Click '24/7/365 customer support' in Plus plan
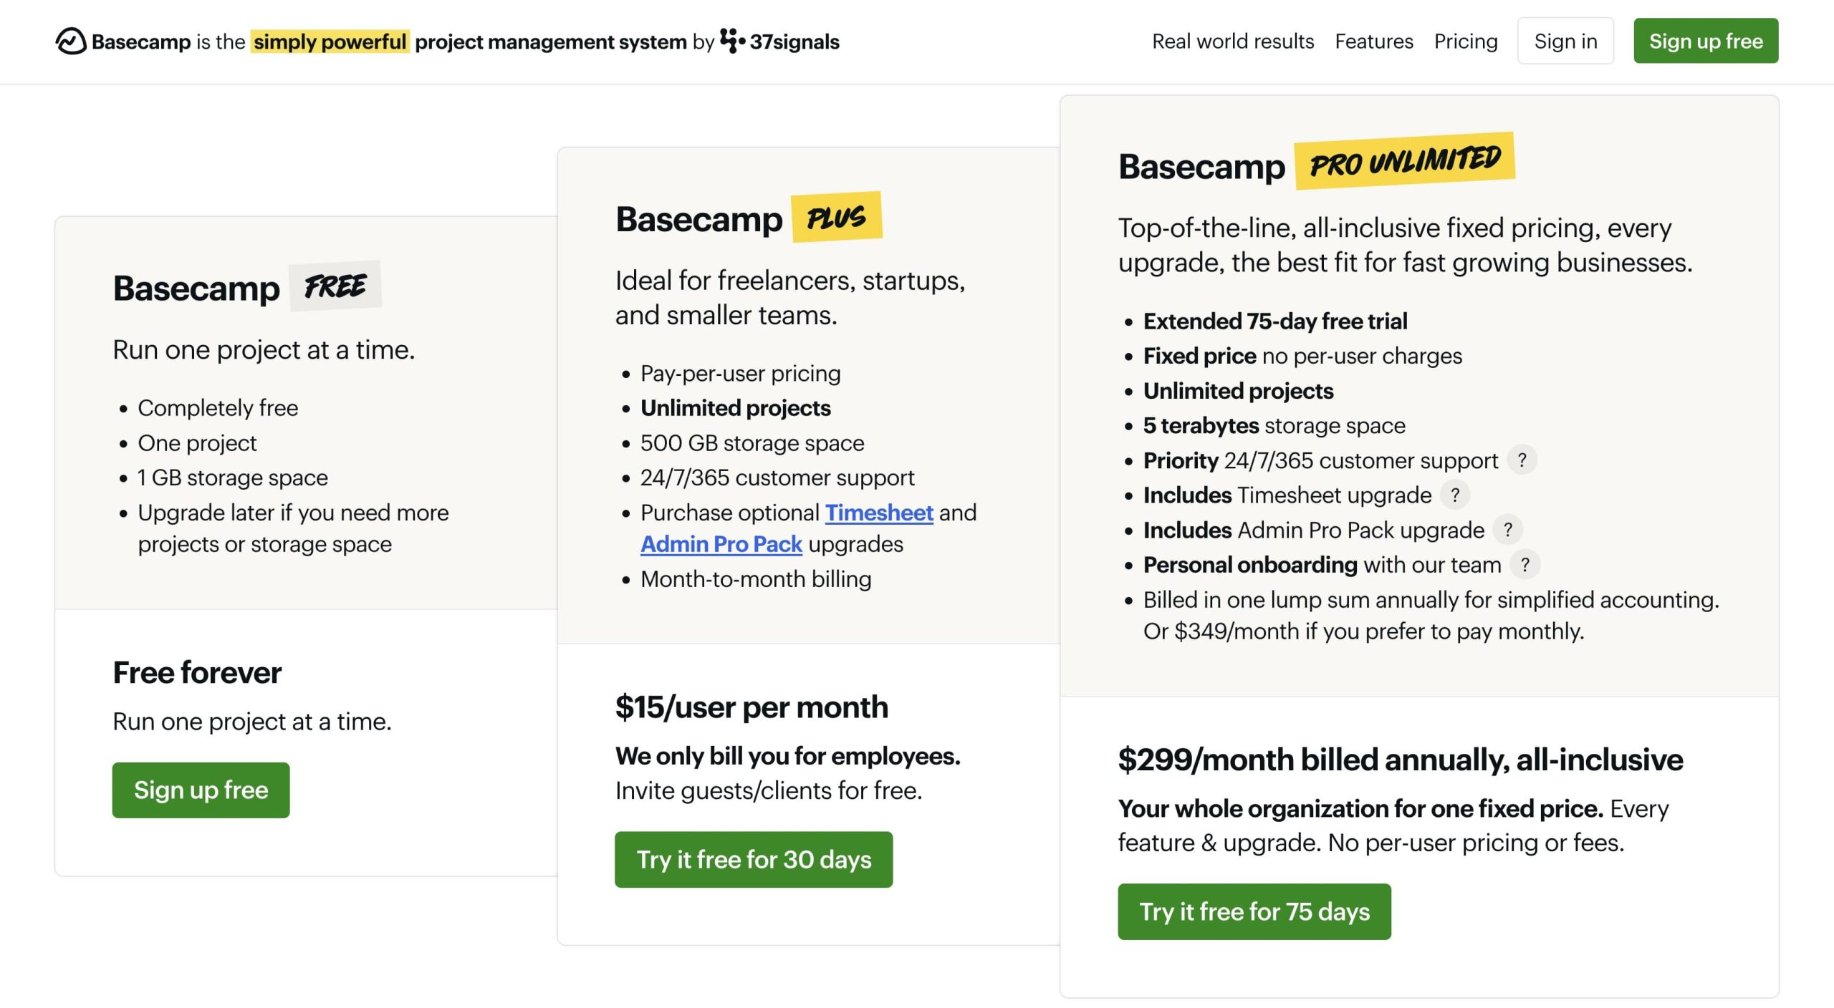The width and height of the screenshot is (1834, 1008). pos(777,478)
